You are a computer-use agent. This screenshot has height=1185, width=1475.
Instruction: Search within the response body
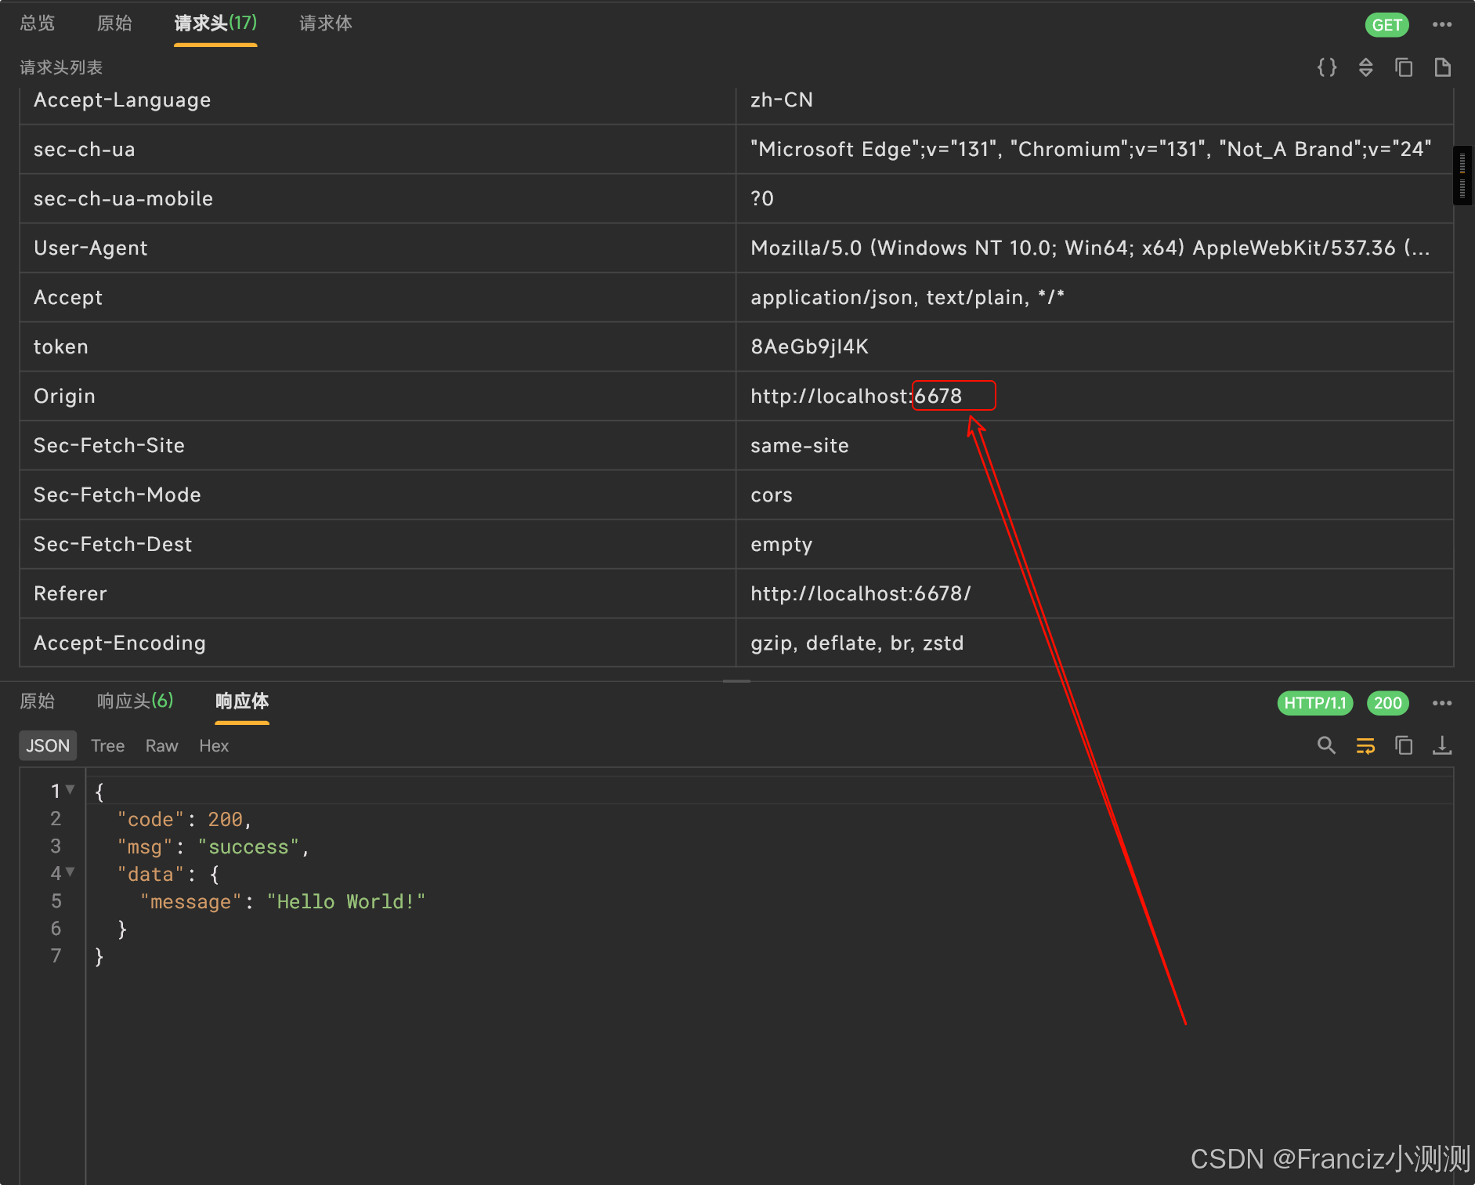tap(1326, 745)
